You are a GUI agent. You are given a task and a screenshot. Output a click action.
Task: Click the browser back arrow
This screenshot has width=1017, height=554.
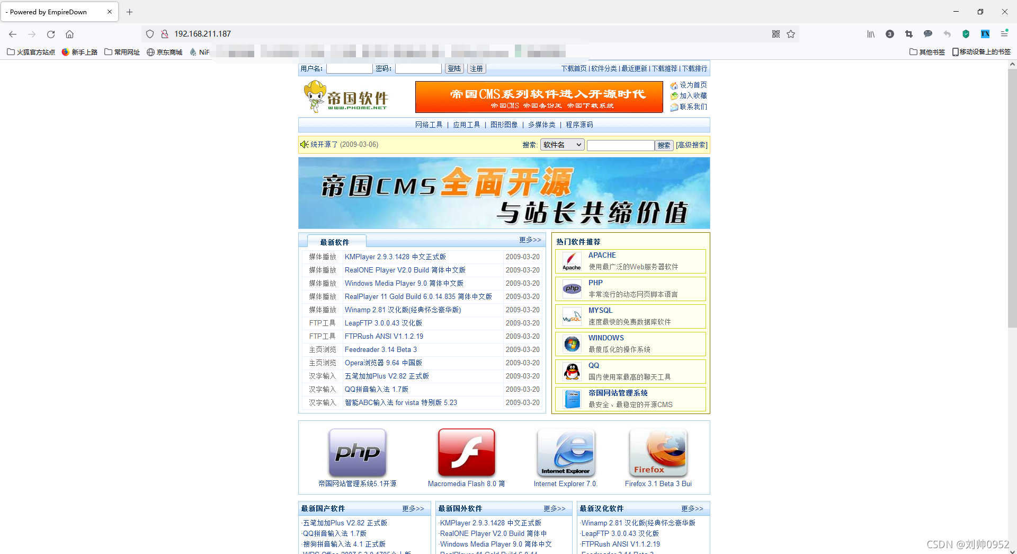(x=13, y=34)
